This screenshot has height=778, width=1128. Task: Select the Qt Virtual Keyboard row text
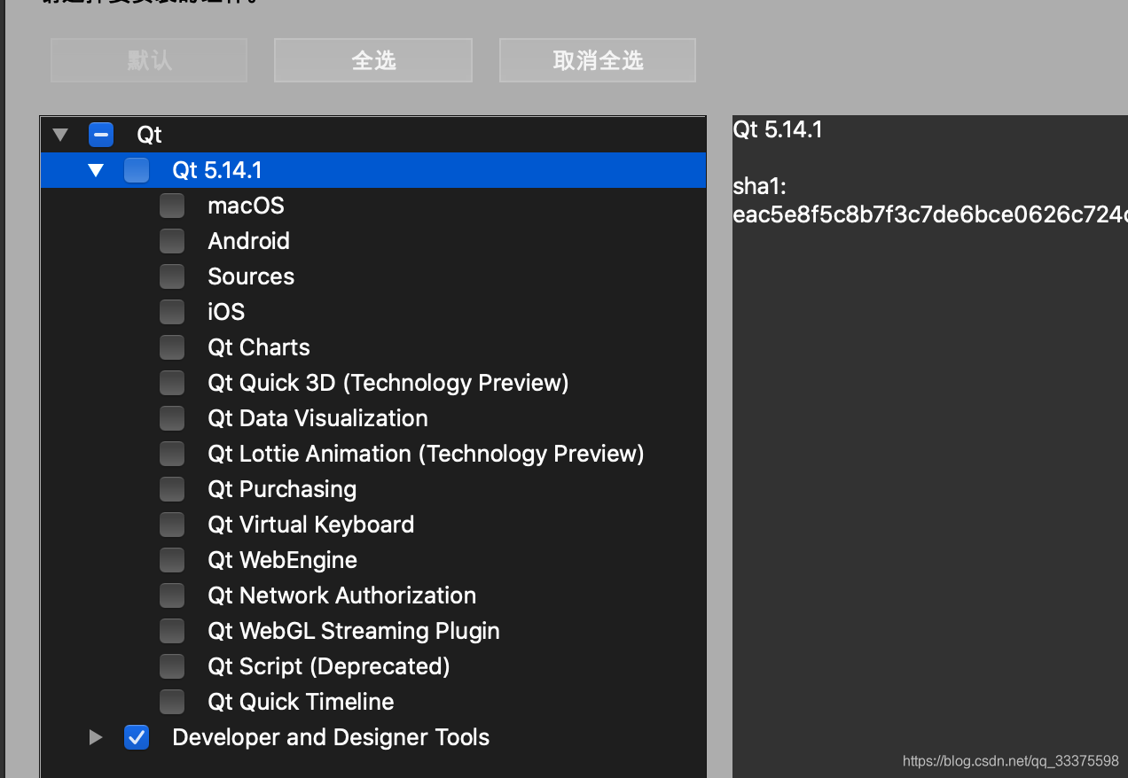point(310,525)
